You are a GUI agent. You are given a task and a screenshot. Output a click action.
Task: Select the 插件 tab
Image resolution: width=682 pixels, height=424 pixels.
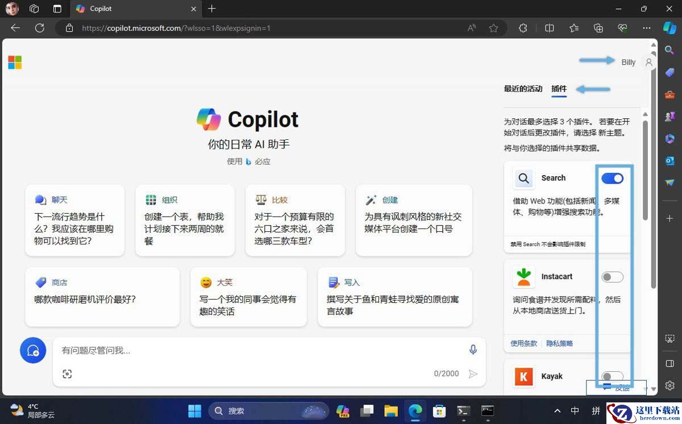point(559,89)
